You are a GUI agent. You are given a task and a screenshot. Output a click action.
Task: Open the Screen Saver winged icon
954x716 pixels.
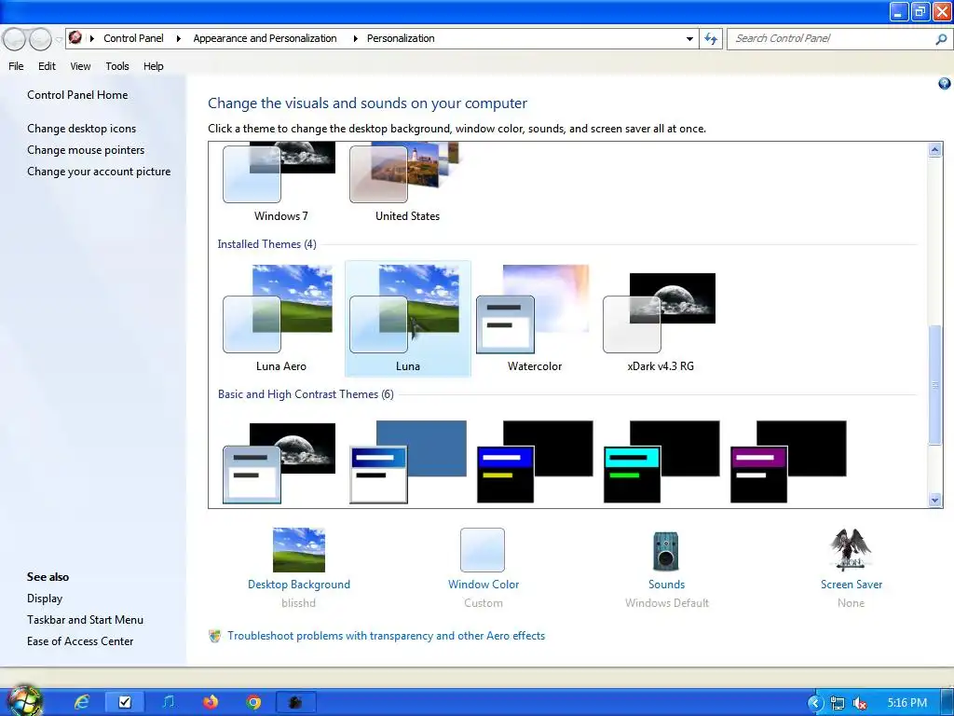coord(851,549)
